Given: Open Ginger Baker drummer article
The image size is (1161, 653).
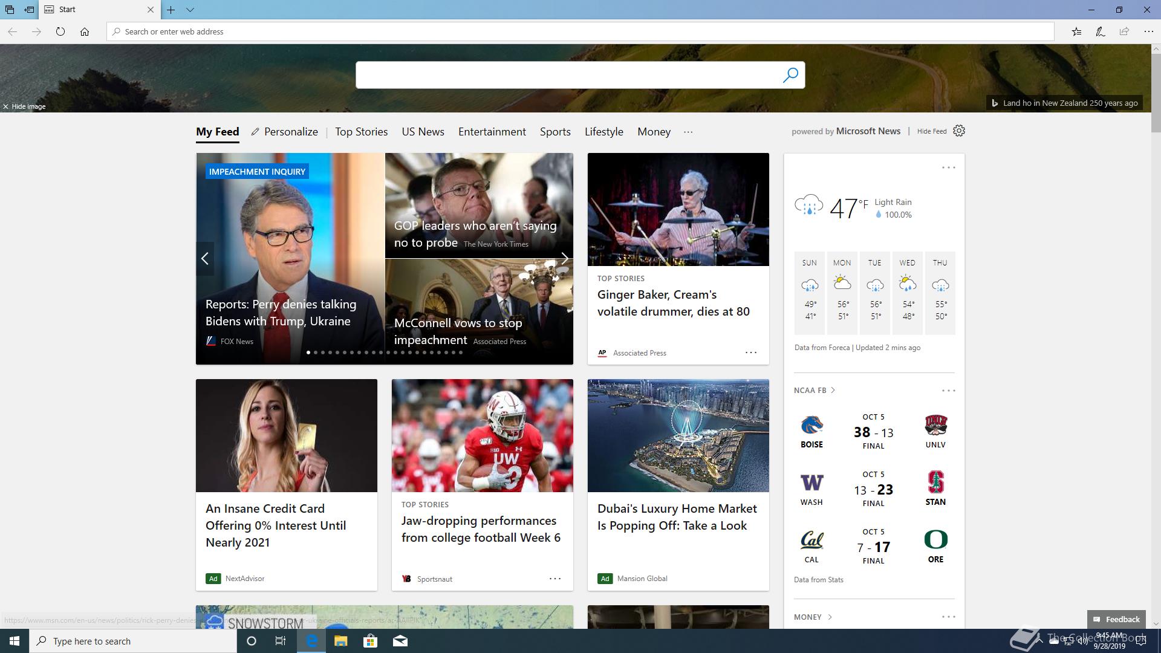Looking at the screenshot, I should 674,303.
